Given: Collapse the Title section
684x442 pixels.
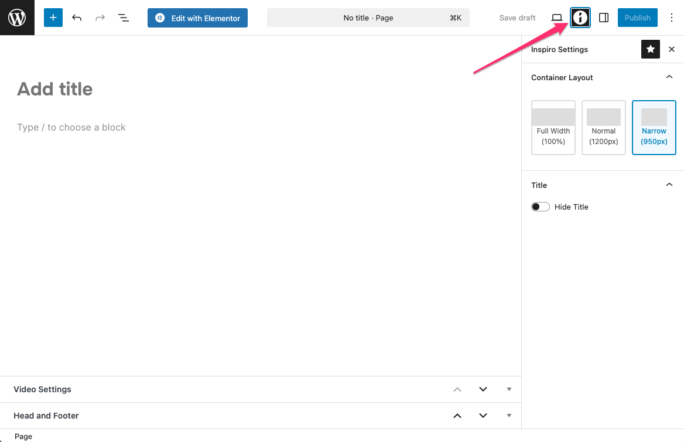Looking at the screenshot, I should [669, 185].
